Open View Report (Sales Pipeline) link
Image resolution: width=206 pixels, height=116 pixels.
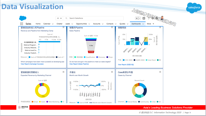click(x=79, y=64)
